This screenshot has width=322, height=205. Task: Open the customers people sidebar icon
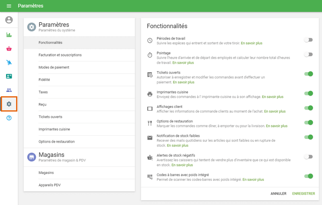(x=9, y=90)
